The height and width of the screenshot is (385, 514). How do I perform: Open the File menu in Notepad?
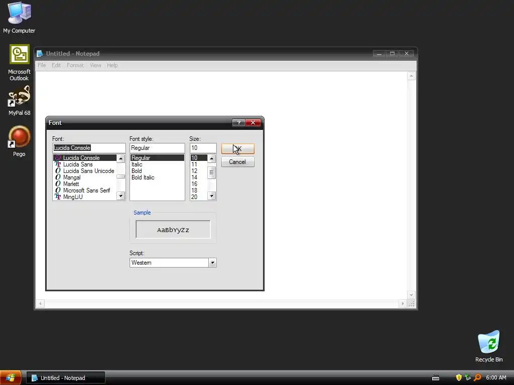42,65
